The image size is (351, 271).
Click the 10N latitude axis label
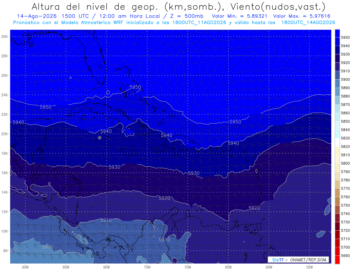click(5, 231)
